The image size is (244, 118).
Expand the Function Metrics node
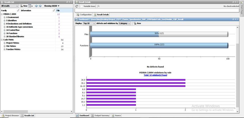5,49
